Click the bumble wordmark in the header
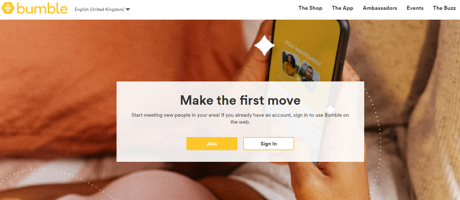This screenshot has width=460, height=200. click(x=42, y=8)
